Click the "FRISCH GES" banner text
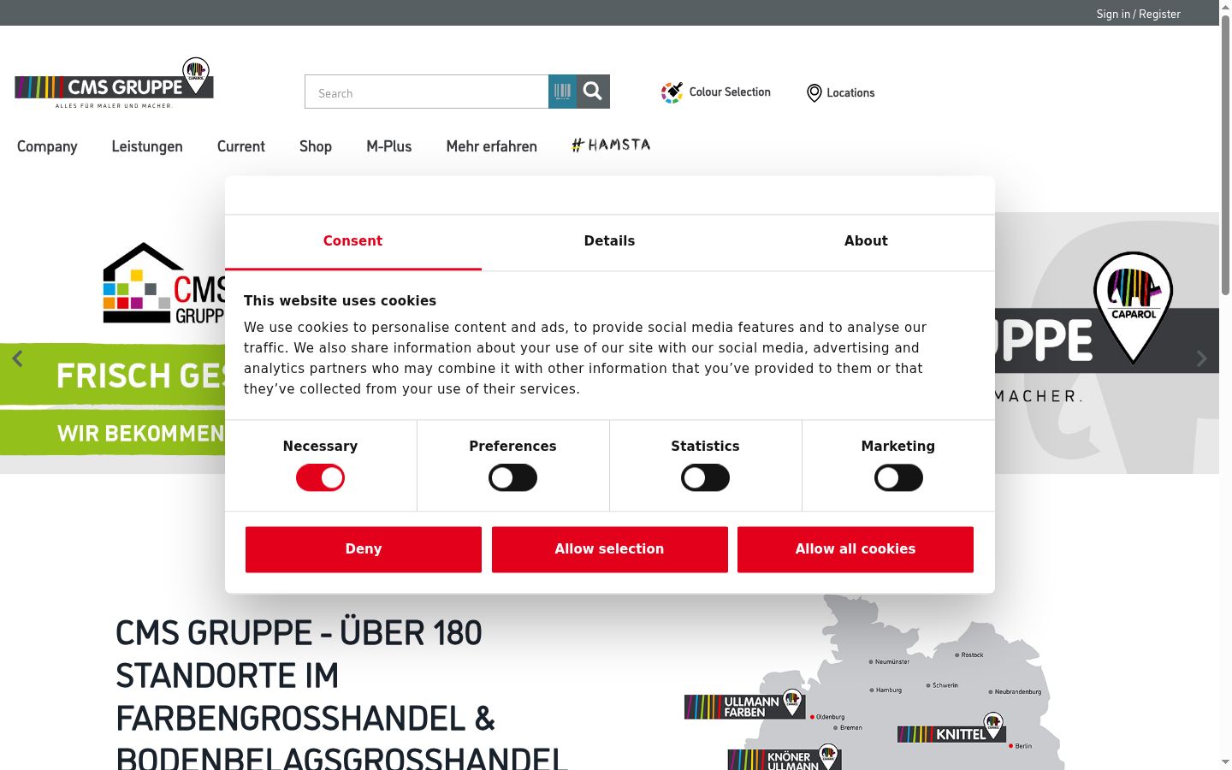The height and width of the screenshot is (770, 1232). point(140,376)
